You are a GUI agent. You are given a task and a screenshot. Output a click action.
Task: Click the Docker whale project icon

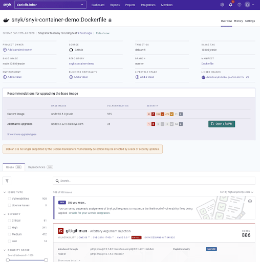tap(6, 20)
